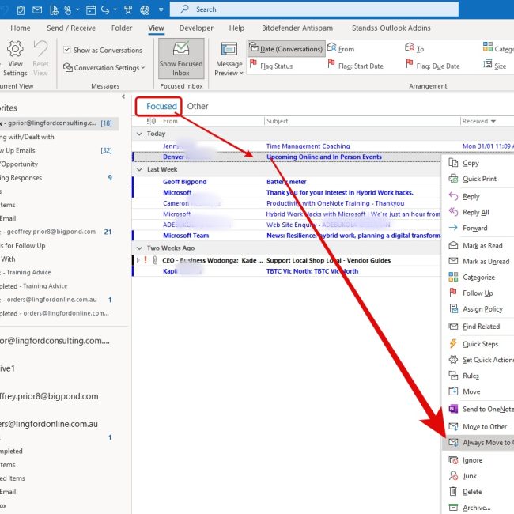Open Support Local Shop Local email
The height and width of the screenshot is (514, 514).
coord(328,261)
